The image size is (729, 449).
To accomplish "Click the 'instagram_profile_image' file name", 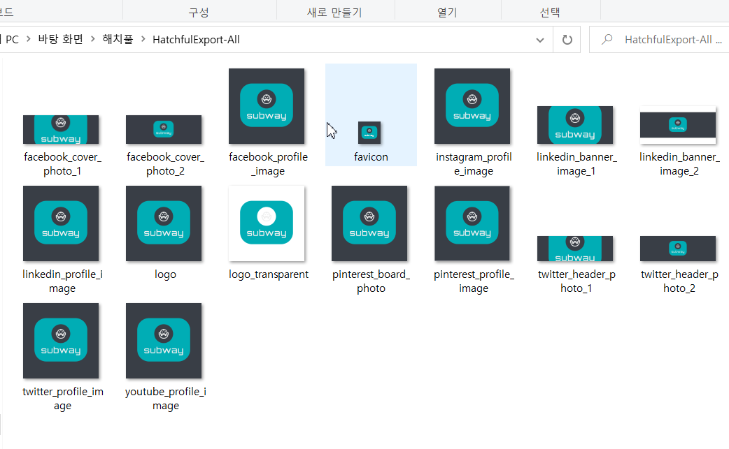I will pos(474,164).
